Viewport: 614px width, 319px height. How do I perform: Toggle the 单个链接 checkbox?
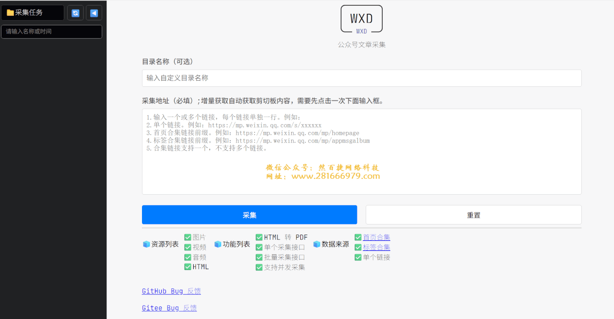[358, 257]
